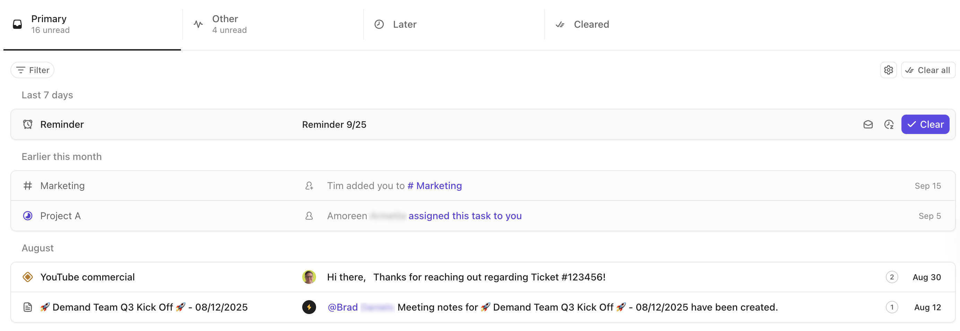
Task: Open the # Marketing channel link
Action: pyautogui.click(x=435, y=186)
